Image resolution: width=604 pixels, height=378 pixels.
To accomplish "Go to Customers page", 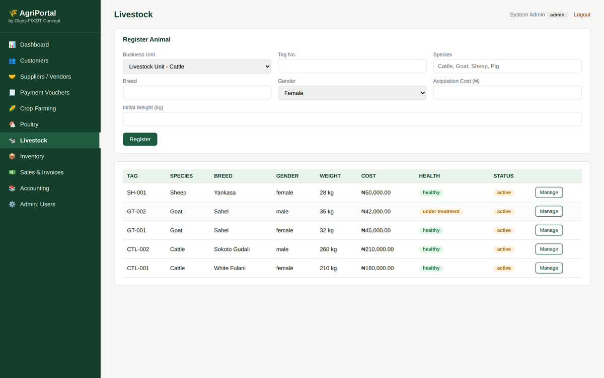I will (50, 60).
